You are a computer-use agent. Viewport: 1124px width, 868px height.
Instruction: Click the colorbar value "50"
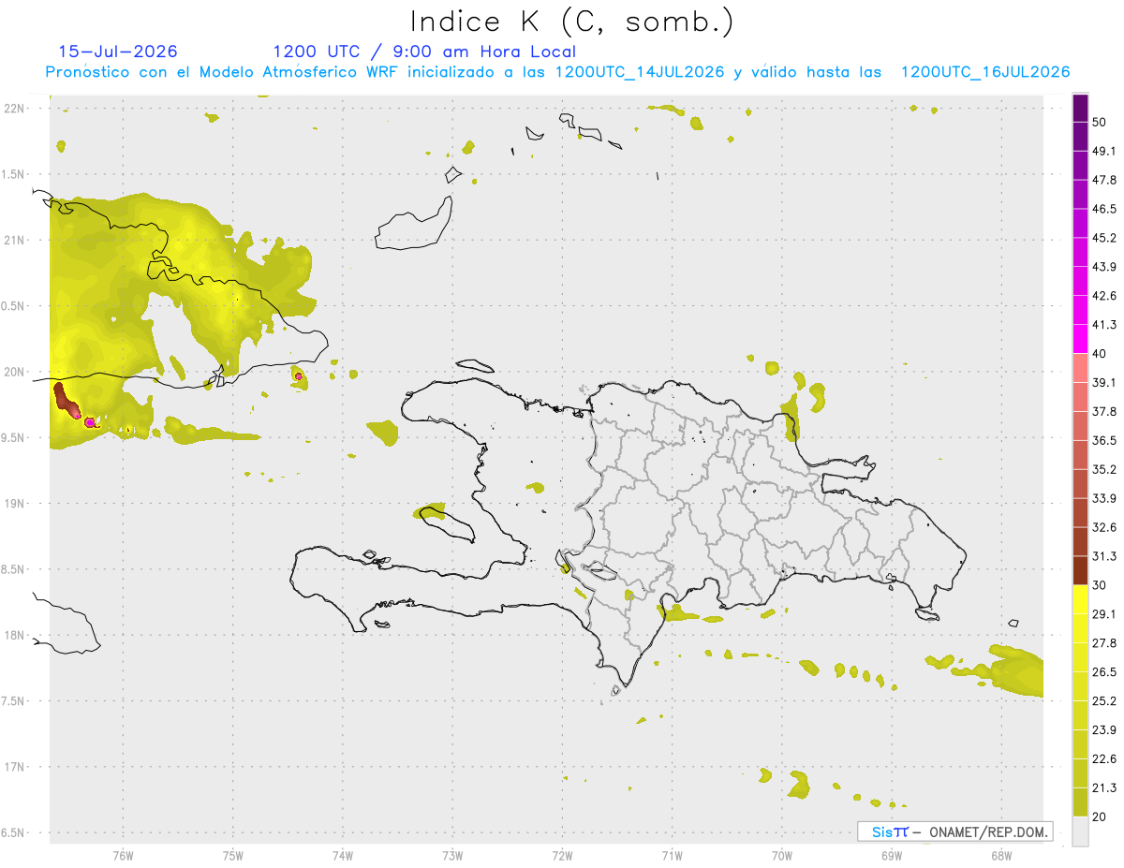click(1101, 123)
